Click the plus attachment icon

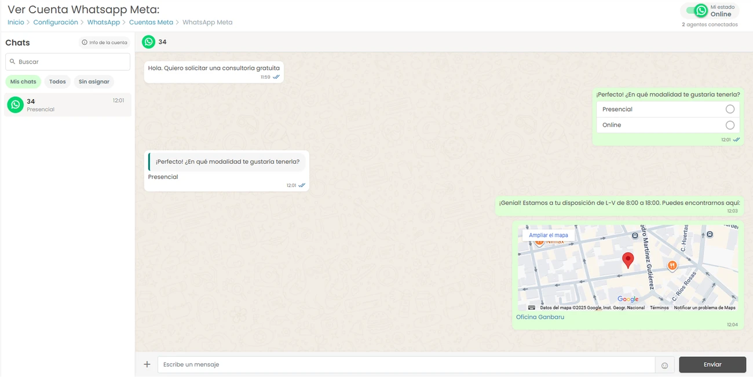(147, 364)
